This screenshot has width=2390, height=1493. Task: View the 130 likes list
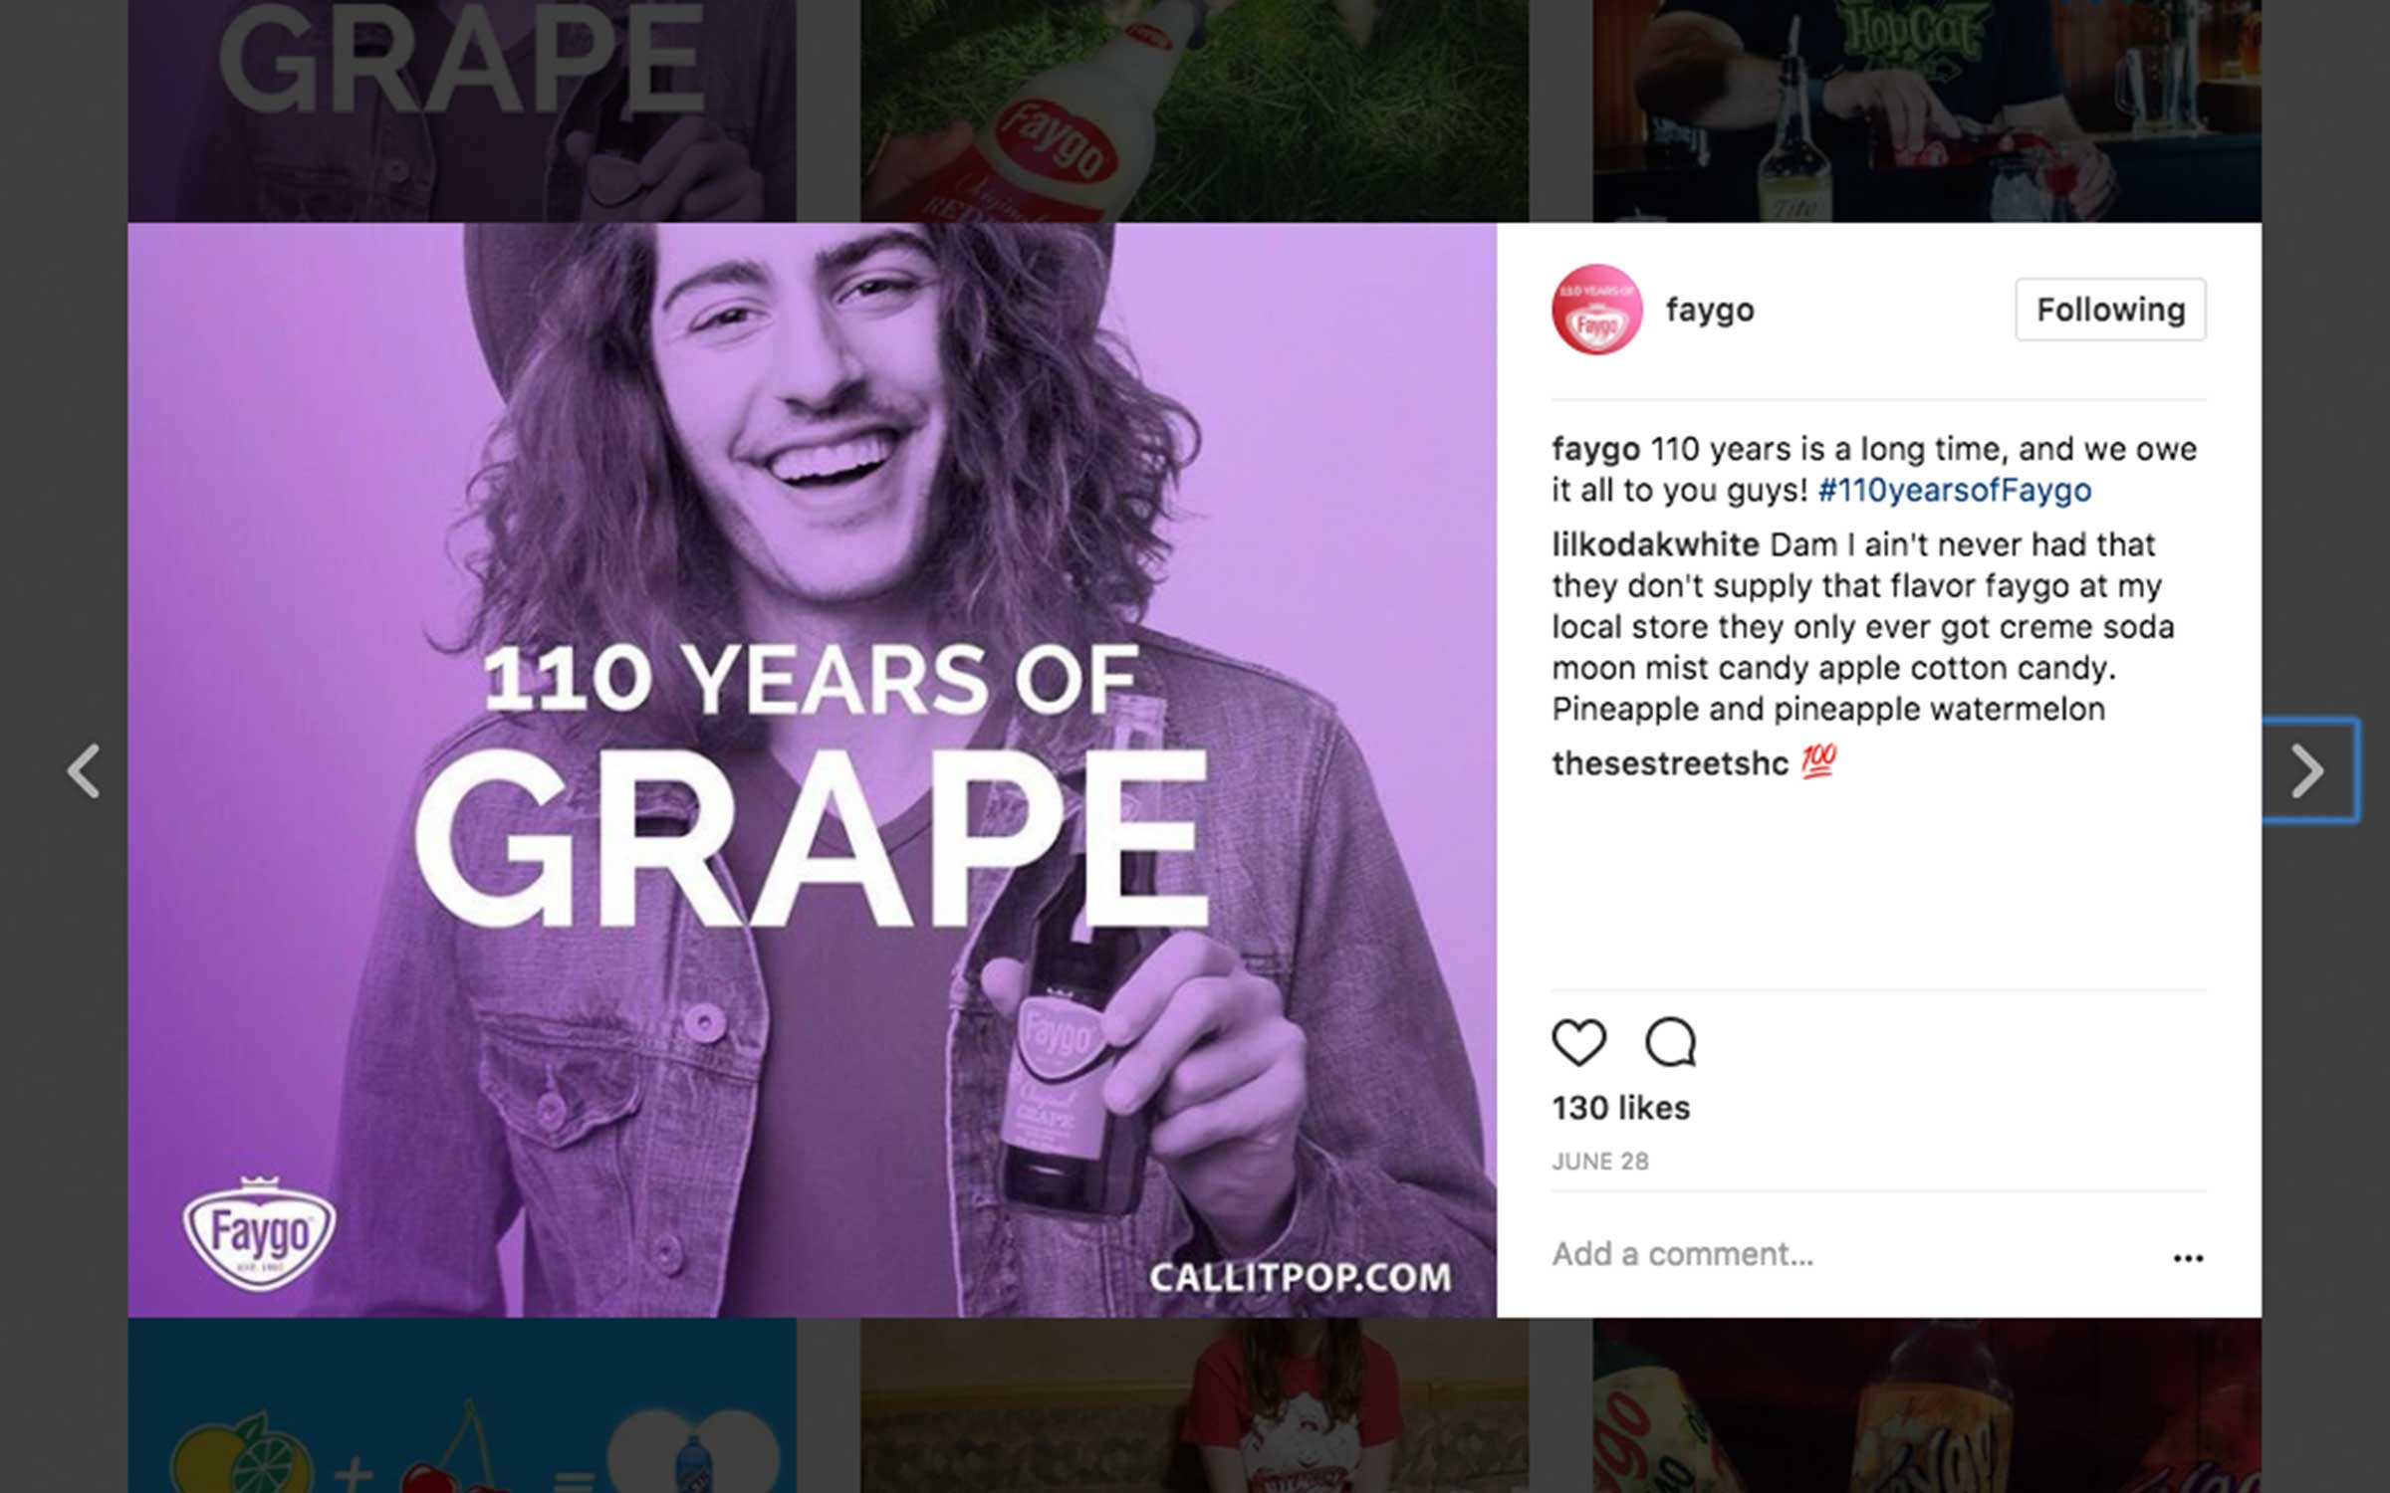click(x=1620, y=1108)
